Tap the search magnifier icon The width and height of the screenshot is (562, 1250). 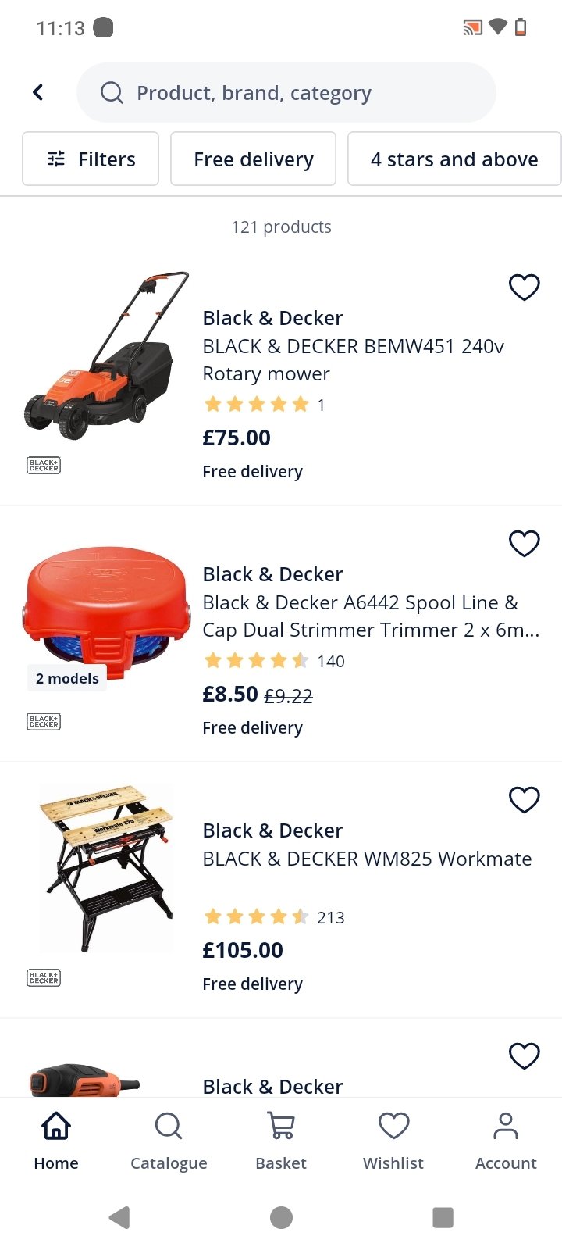[112, 93]
